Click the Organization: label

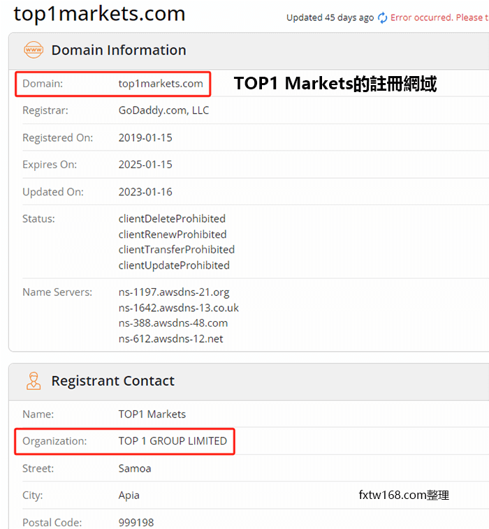point(54,441)
